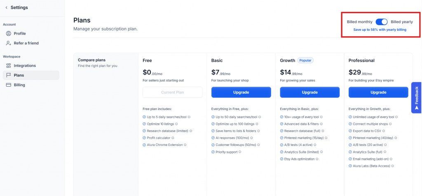Open the Billing settings page
This screenshot has height=196, width=422.
[19, 85]
